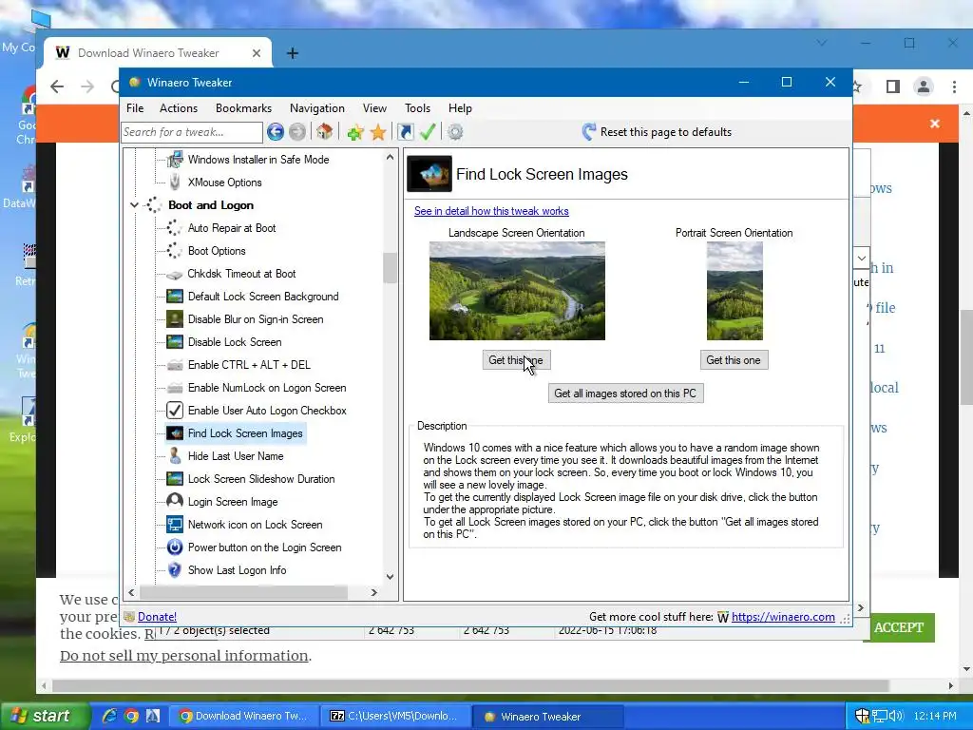
Task: Click the Hide Last User Name person icon
Action: (175, 455)
